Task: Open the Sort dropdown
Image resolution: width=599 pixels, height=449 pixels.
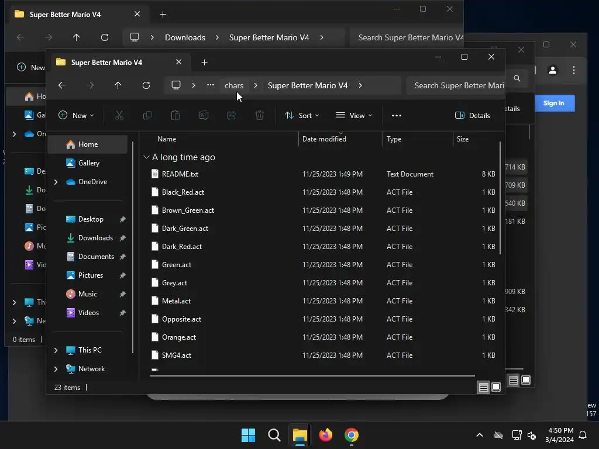Action: click(x=301, y=115)
